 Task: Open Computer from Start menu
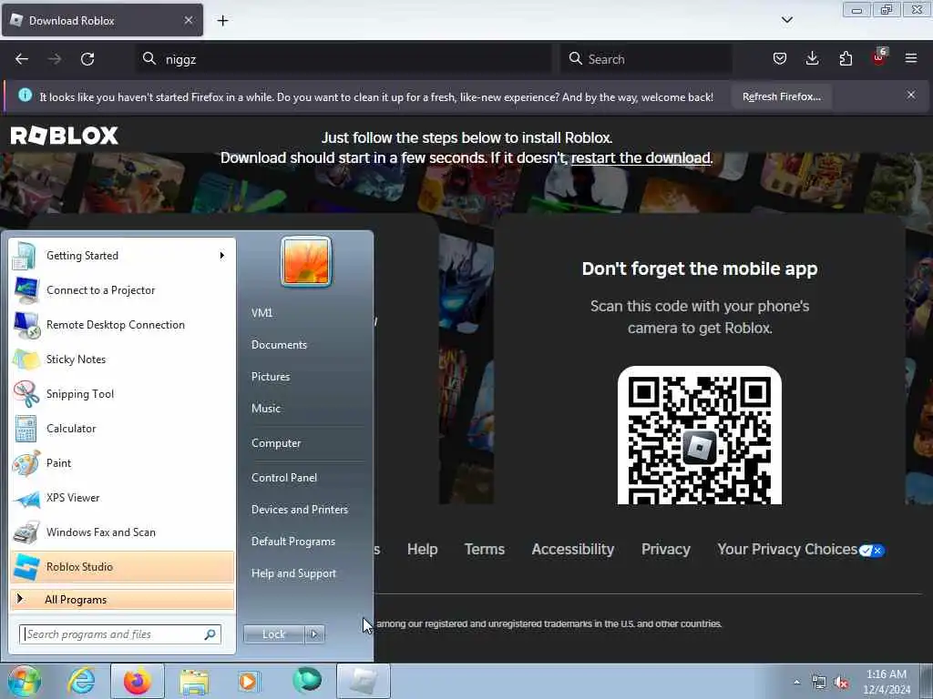pyautogui.click(x=276, y=443)
